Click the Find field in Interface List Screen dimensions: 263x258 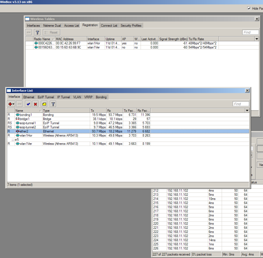[241, 104]
